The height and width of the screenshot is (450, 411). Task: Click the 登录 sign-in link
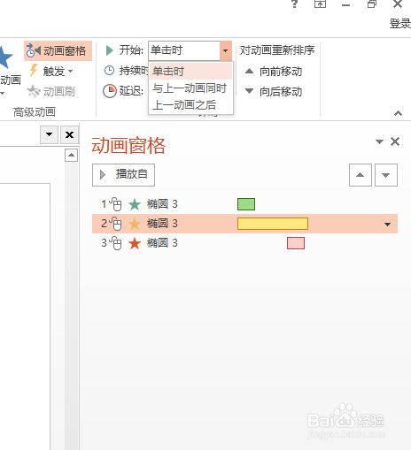pos(400,24)
